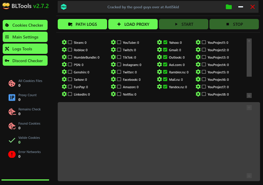263x185 pixels.
Task: Click the green progress bar at bottom left
Action: [x=25, y=180]
